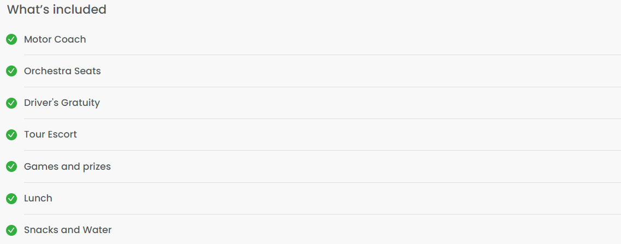
Task: Click the divider line below Lunch
Action: click(322, 215)
